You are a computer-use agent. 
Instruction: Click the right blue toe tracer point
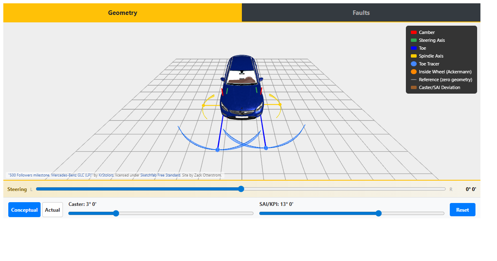(266, 147)
